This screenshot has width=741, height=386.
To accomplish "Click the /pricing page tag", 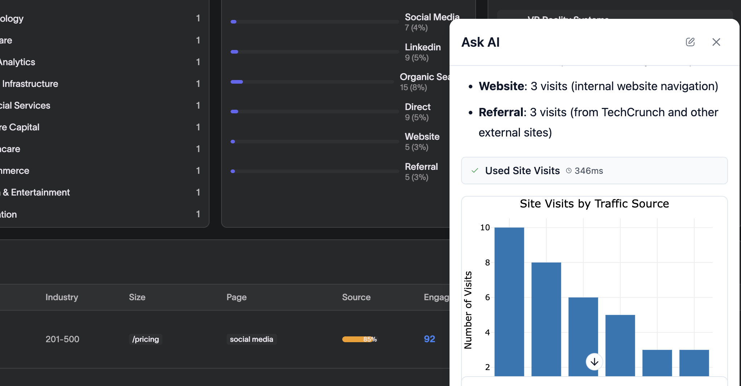I will tap(145, 339).
